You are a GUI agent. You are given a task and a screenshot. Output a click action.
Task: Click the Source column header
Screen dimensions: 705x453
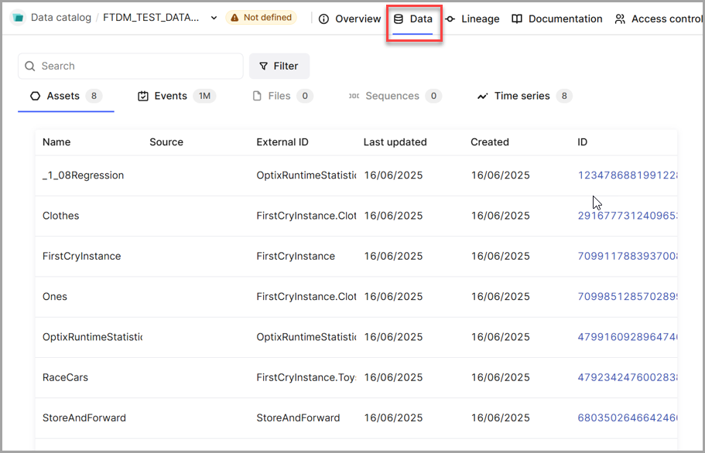point(166,142)
